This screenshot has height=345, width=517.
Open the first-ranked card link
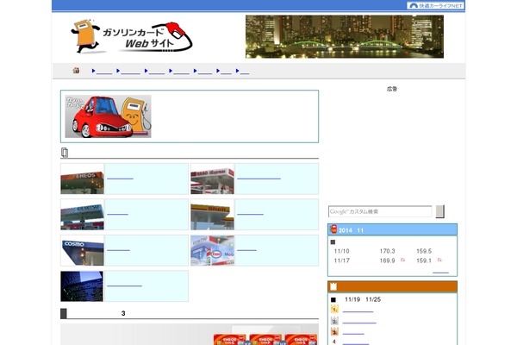pyautogui.click(x=358, y=310)
